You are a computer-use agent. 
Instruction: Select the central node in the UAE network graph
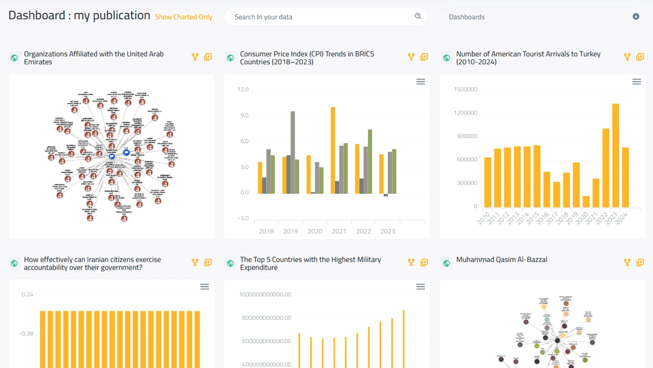tap(112, 156)
